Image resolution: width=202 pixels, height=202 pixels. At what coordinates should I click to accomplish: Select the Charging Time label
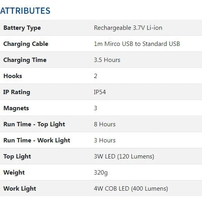25,60
